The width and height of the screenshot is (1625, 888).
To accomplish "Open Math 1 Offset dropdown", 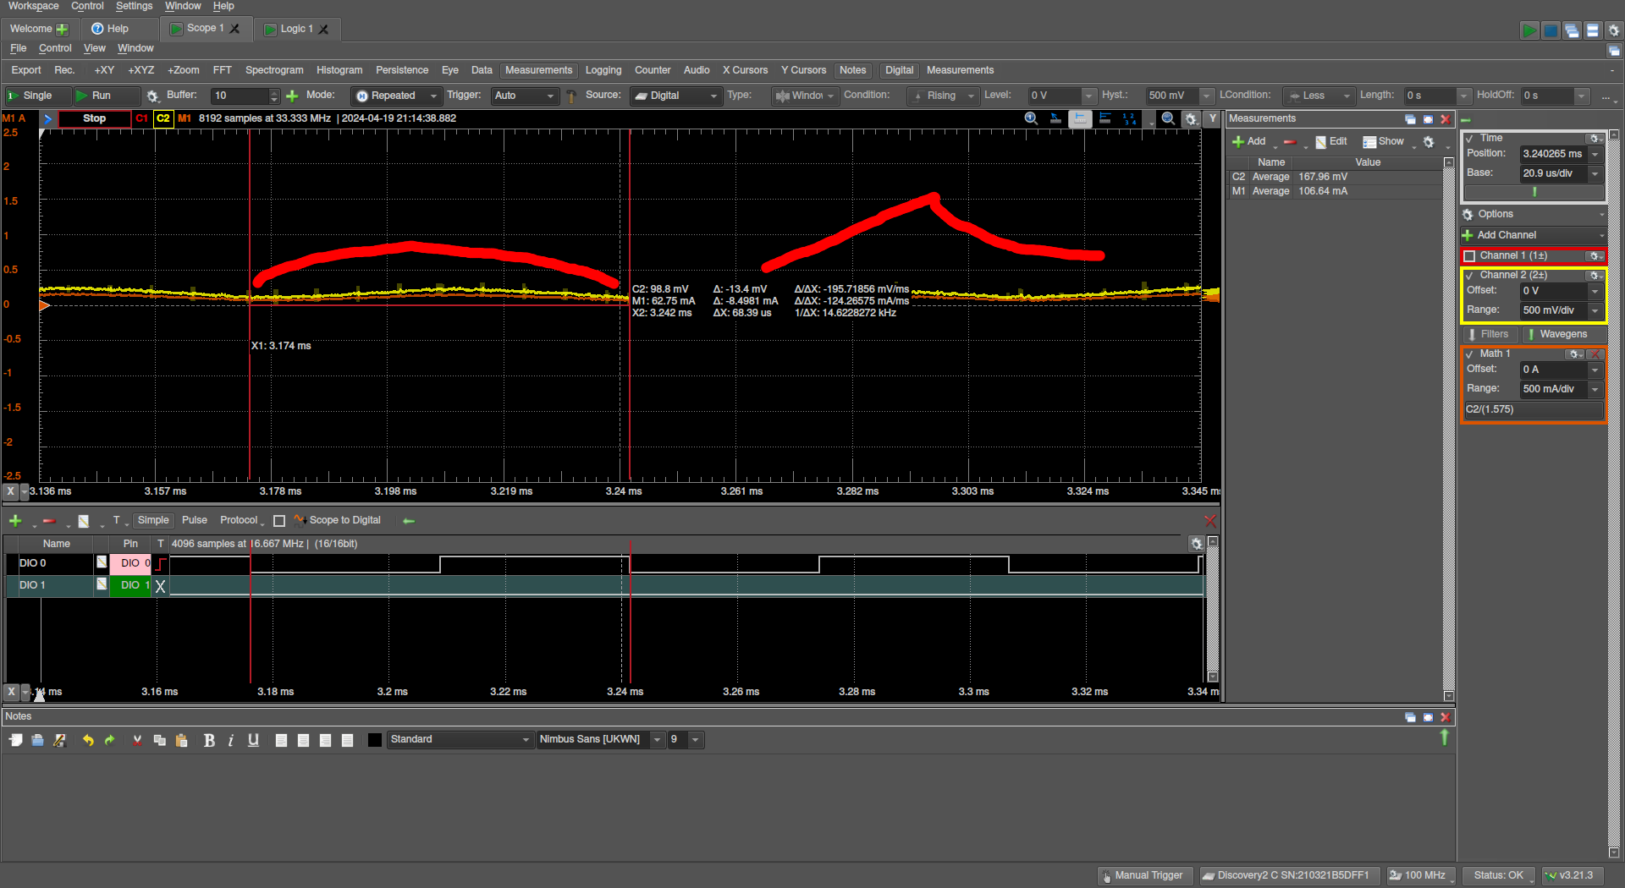I will 1595,370.
